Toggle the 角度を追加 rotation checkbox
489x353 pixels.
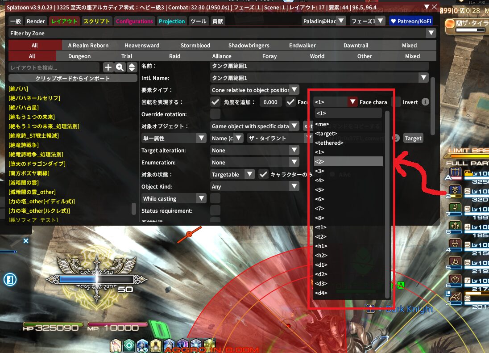pyautogui.click(x=215, y=102)
